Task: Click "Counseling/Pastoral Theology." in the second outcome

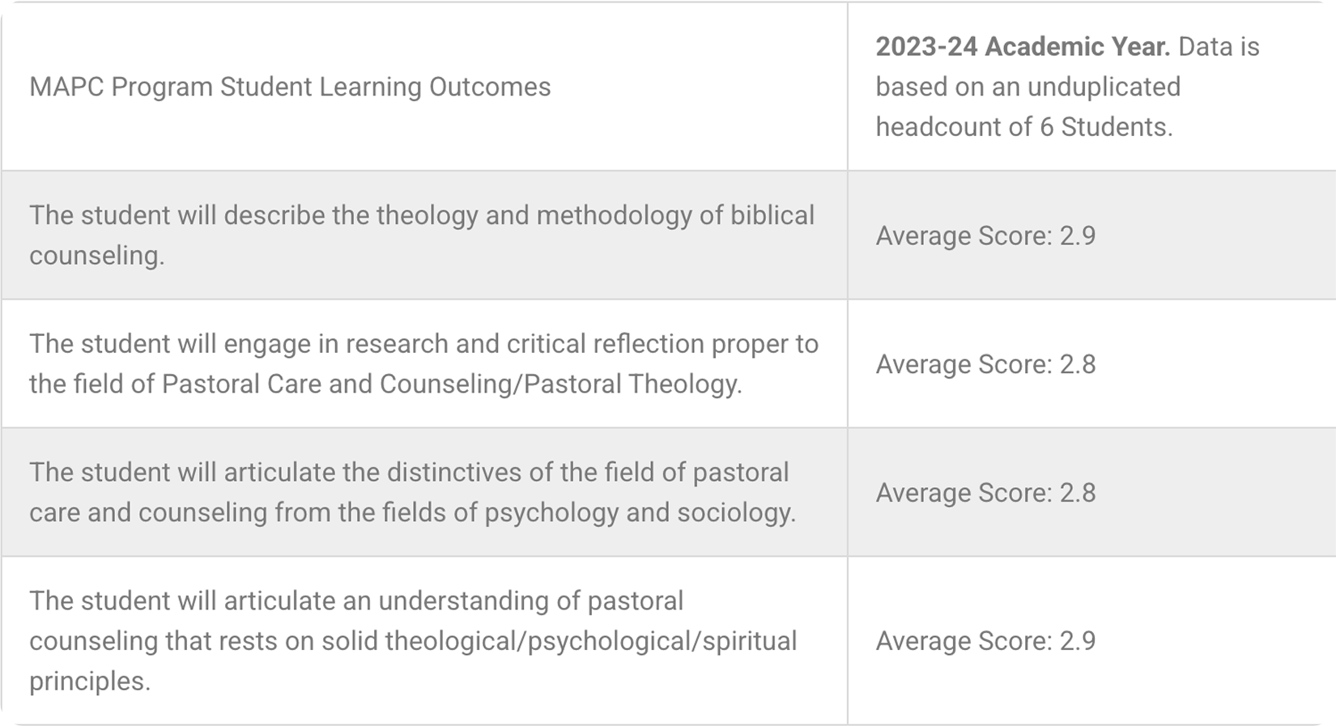Action: click(560, 384)
